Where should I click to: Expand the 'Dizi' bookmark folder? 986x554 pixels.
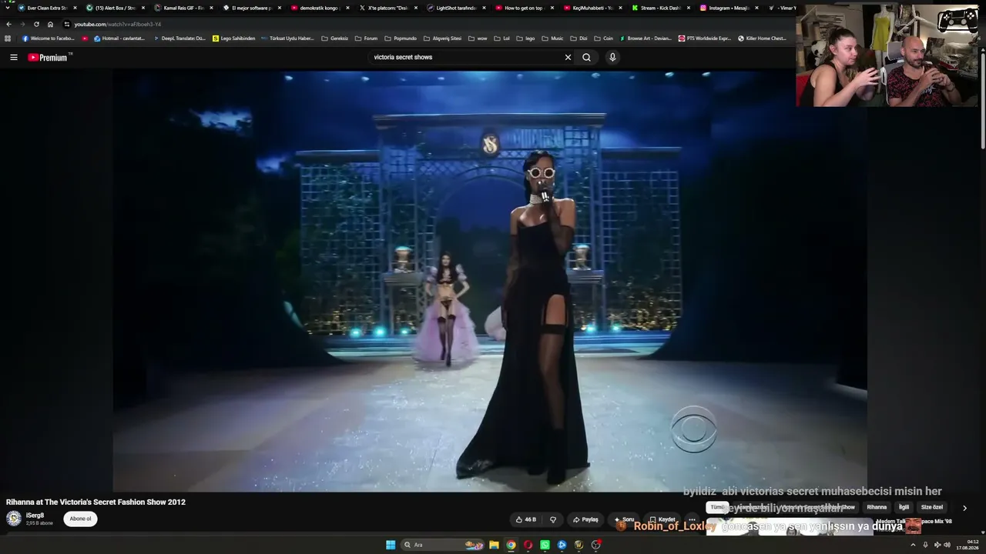pos(579,38)
